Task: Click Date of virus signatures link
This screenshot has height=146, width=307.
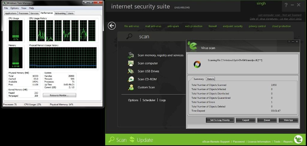Action: [x=276, y=19]
